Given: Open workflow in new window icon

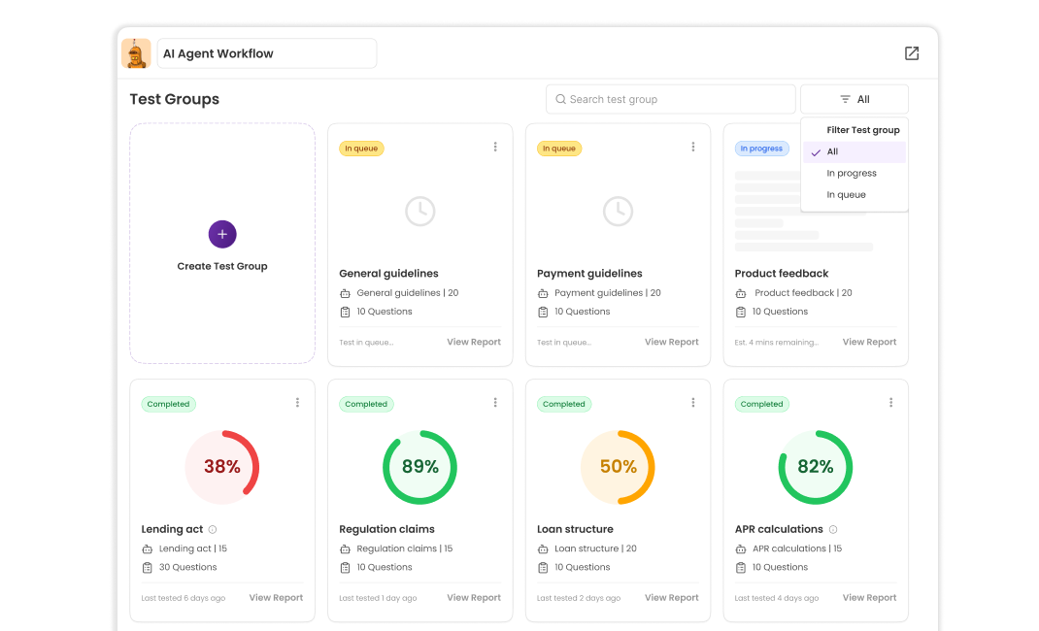Looking at the screenshot, I should click(x=912, y=53).
